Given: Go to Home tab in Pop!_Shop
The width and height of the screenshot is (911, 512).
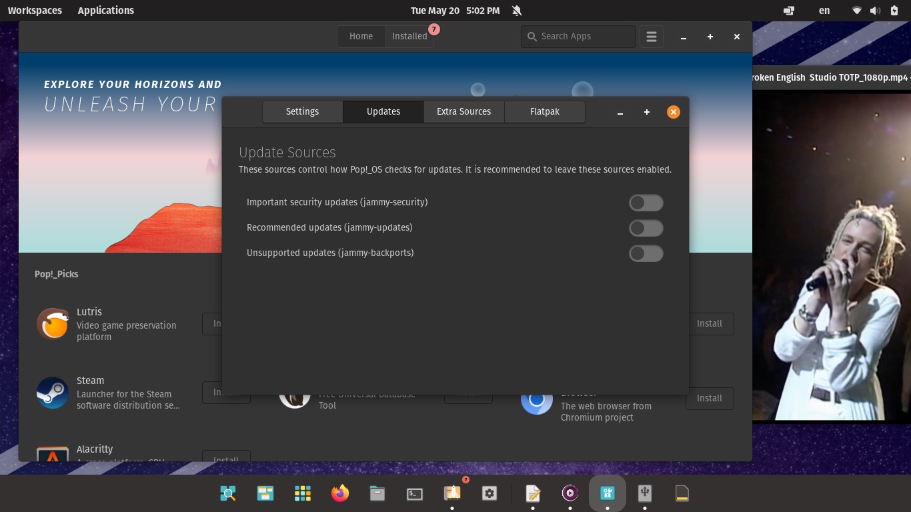Looking at the screenshot, I should pos(361,37).
